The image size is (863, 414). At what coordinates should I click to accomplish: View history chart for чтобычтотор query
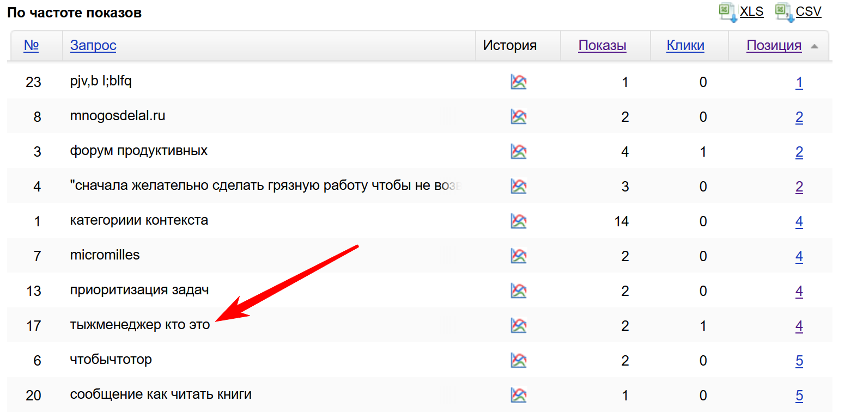tap(518, 361)
